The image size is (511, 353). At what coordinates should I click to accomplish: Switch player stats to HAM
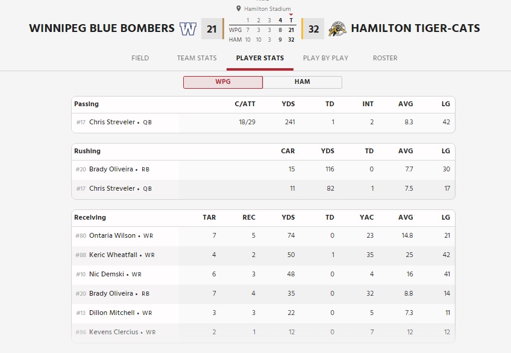click(x=303, y=82)
